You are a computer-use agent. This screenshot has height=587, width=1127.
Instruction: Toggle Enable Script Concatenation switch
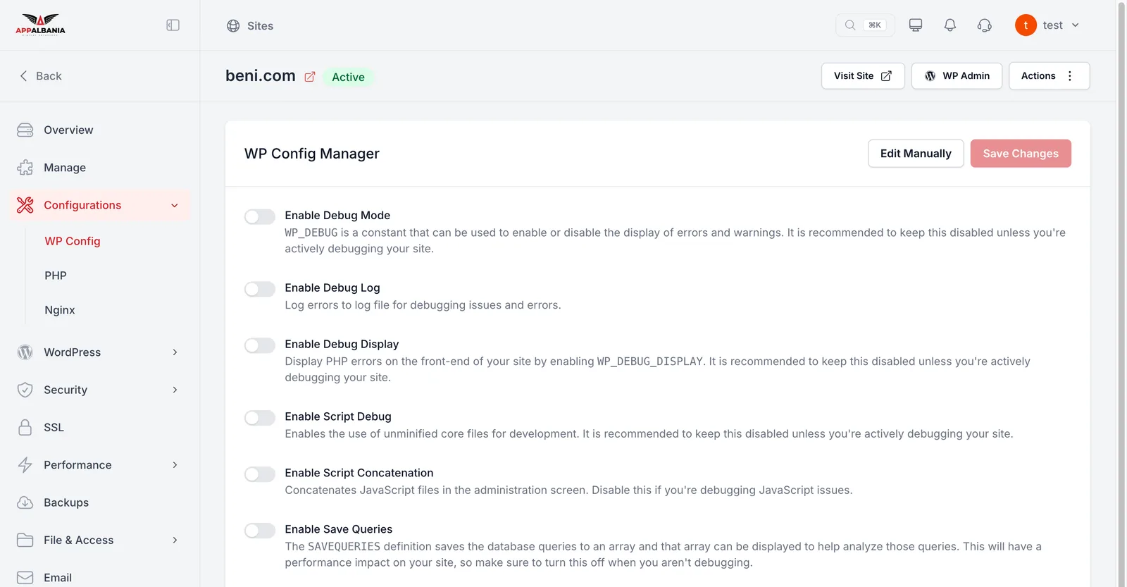pos(260,474)
